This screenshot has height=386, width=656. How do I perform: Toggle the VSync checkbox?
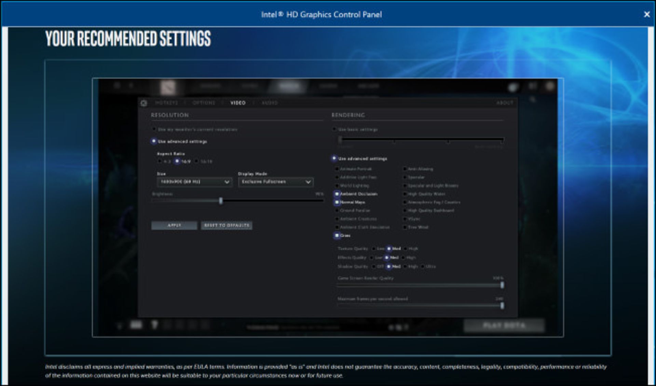pos(405,219)
